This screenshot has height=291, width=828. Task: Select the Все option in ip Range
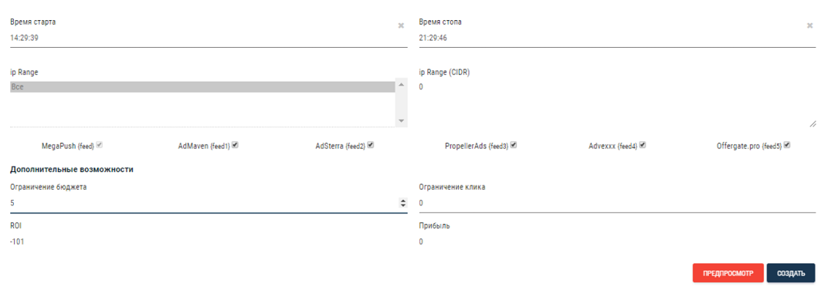pyautogui.click(x=202, y=87)
